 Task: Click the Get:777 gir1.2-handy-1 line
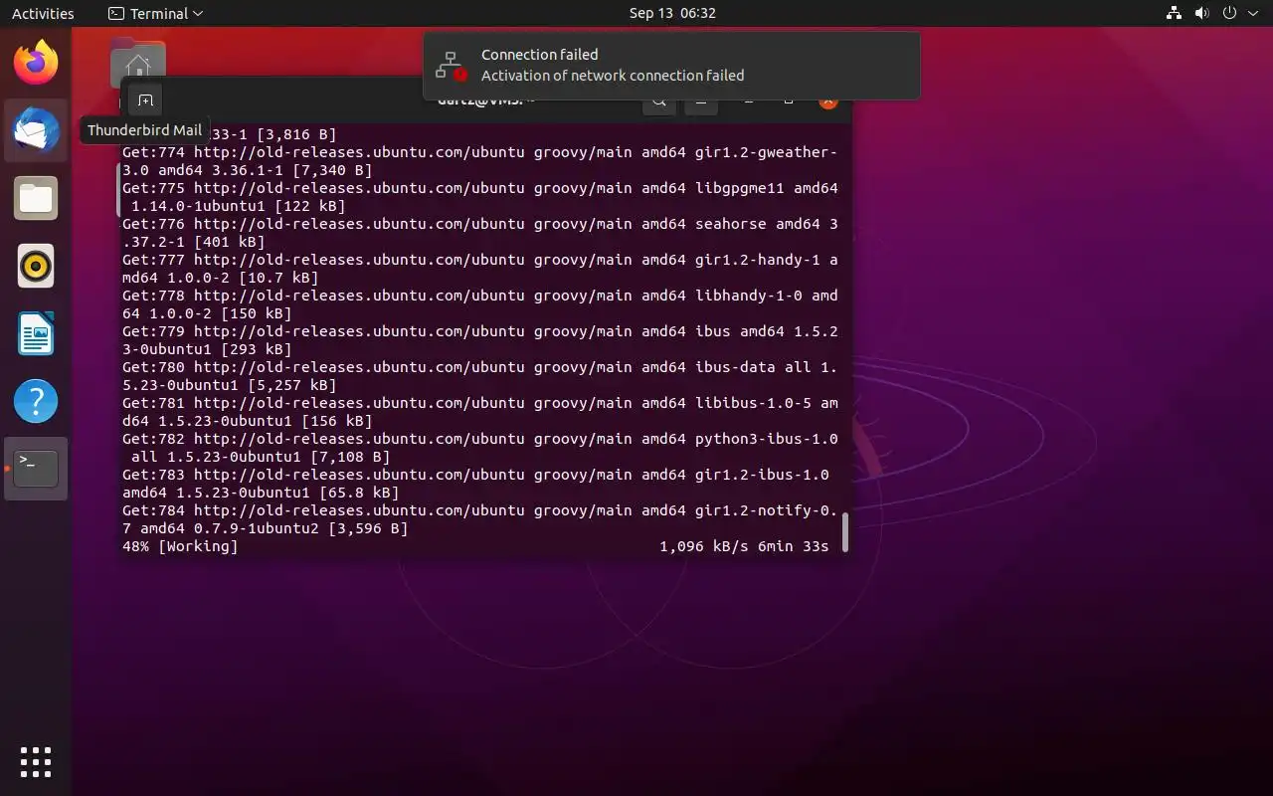point(480,269)
